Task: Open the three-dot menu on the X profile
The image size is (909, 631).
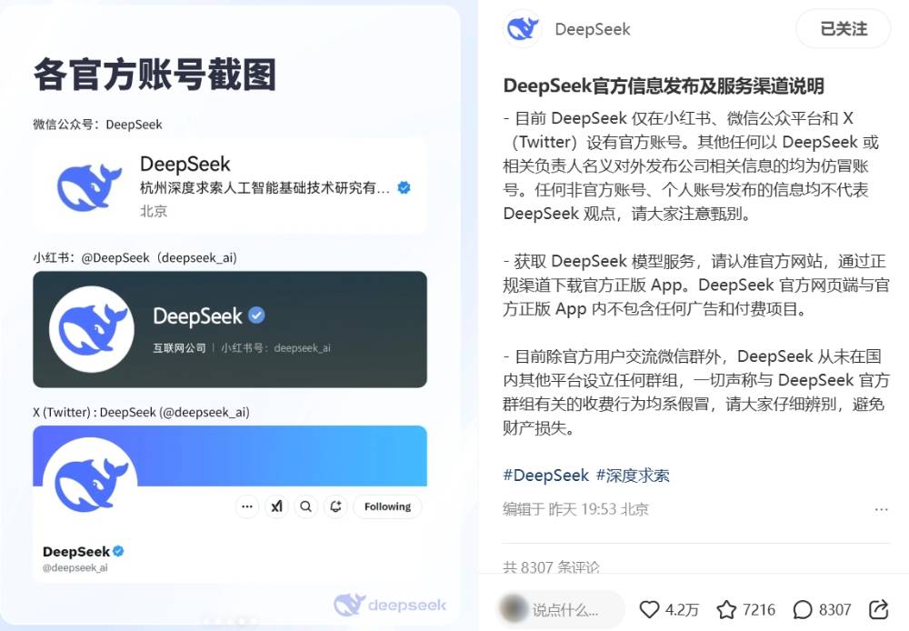Action: (247, 506)
